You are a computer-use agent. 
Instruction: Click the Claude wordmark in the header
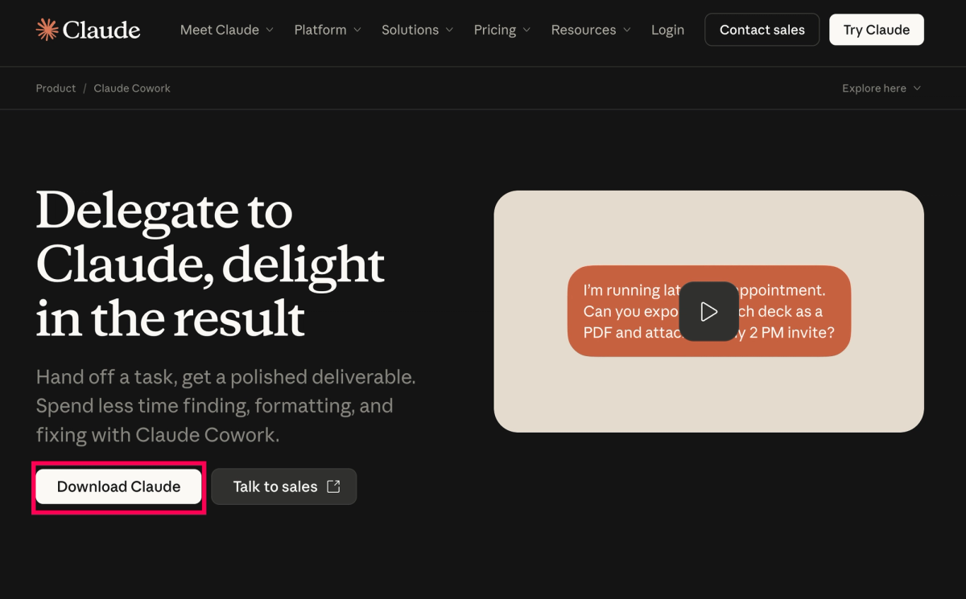pos(101,30)
